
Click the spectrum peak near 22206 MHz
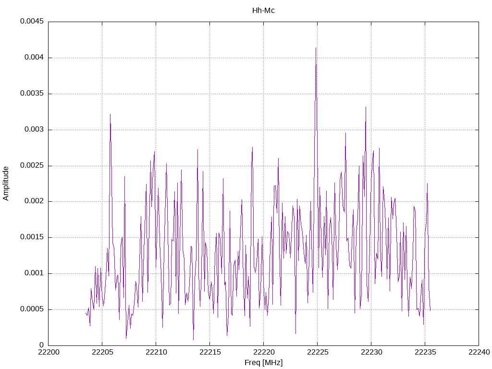click(110, 114)
